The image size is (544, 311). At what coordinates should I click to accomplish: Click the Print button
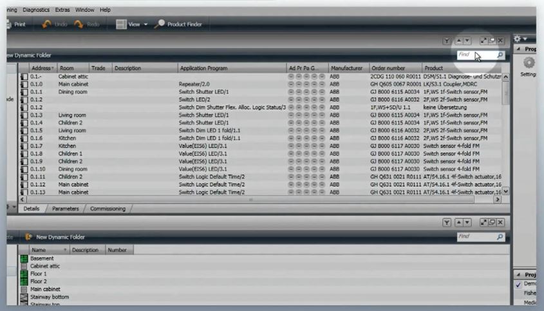[x=15, y=24]
